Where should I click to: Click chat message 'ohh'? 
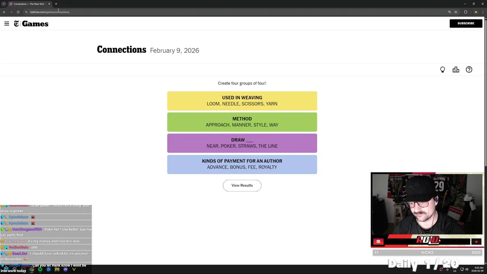pos(34,247)
